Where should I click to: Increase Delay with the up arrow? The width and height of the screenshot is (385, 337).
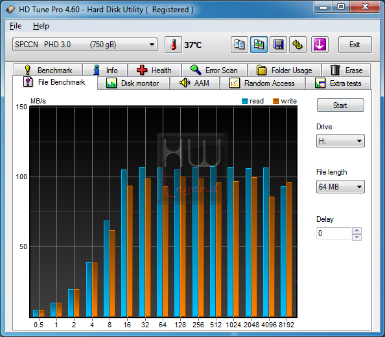[356, 230]
